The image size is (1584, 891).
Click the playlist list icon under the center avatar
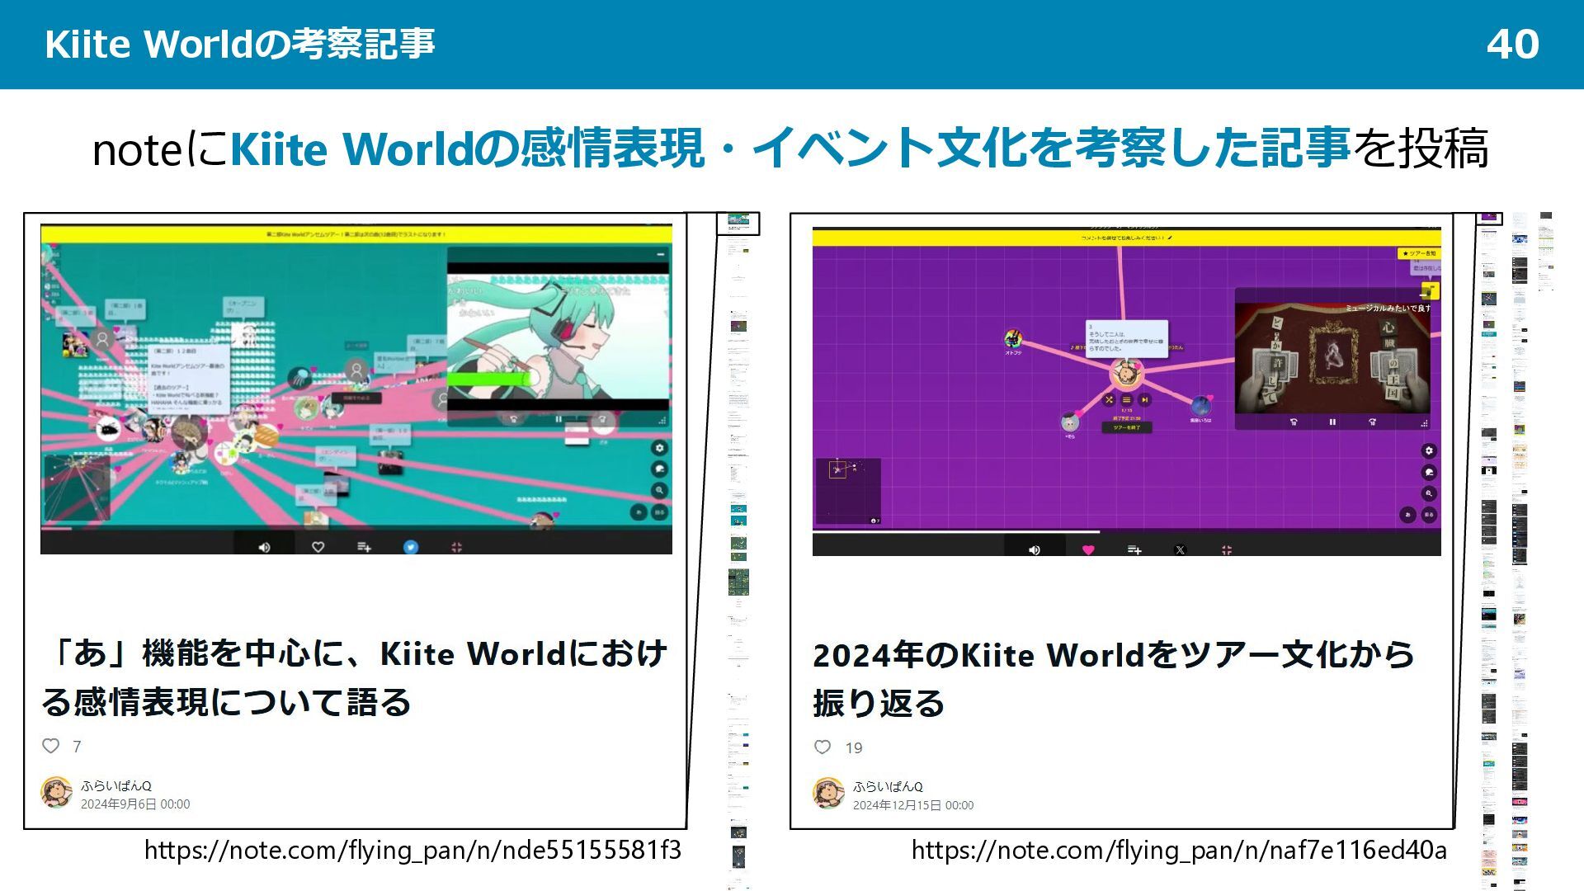tap(1126, 400)
